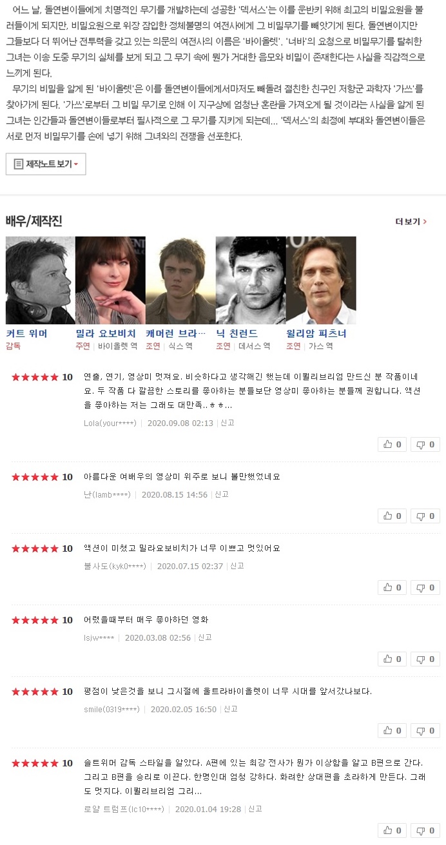Upvote the 2020.07.15 review by 불사도

click(x=393, y=587)
